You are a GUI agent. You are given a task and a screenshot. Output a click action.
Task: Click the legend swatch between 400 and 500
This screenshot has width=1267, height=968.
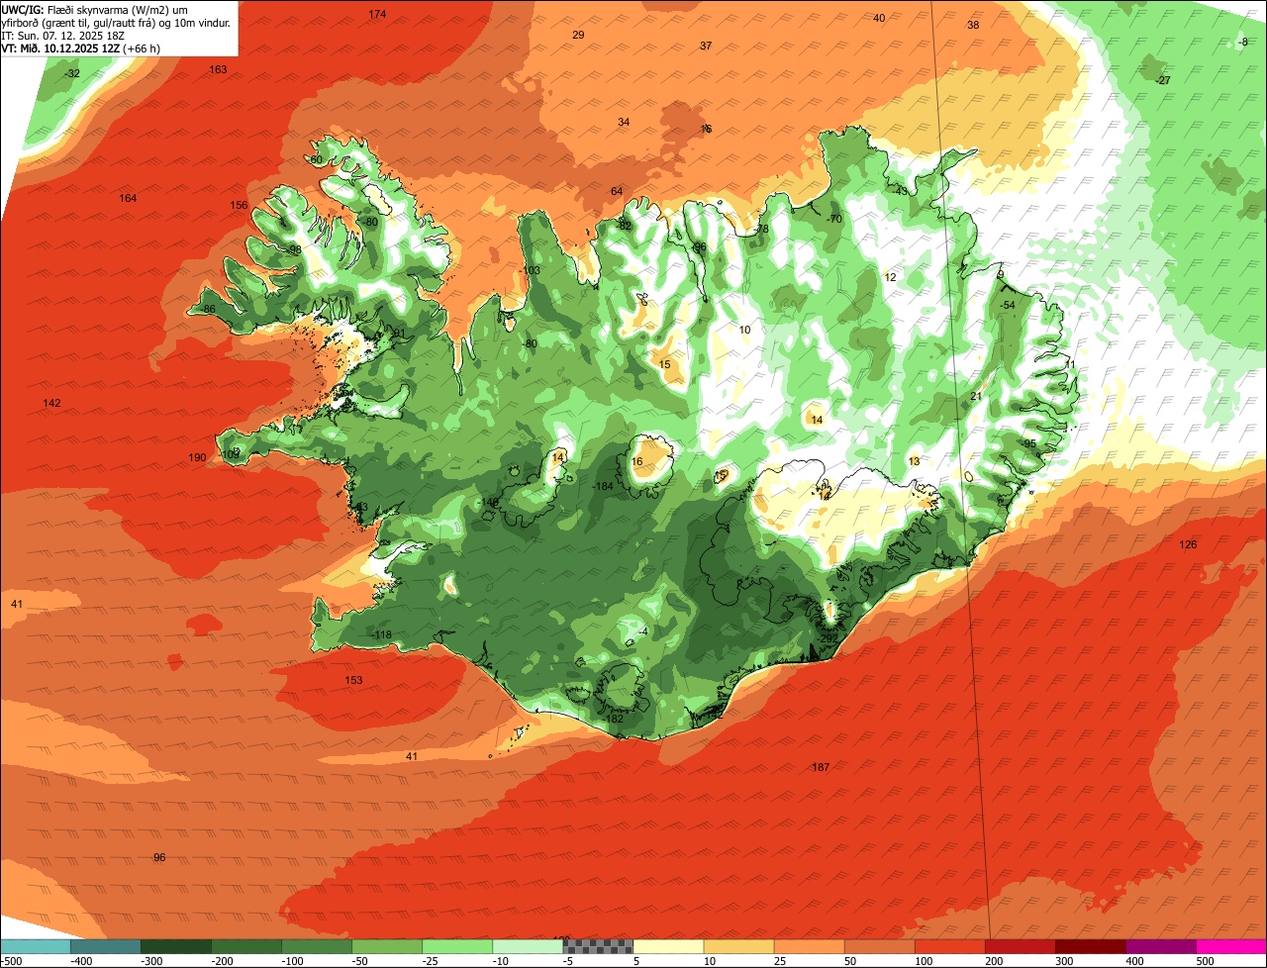click(1161, 946)
